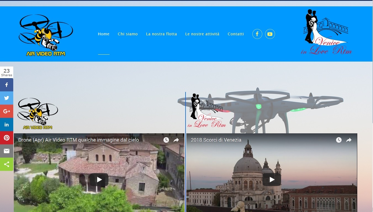Share on LinkedIn via the sidebar
The image size is (373, 212).
[7, 124]
